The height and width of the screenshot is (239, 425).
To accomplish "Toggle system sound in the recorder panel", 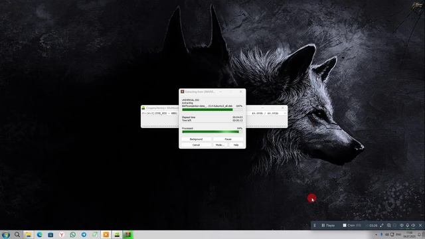I will point(413,226).
